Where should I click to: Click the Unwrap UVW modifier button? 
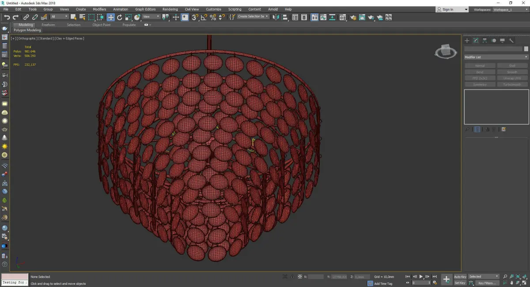512,78
